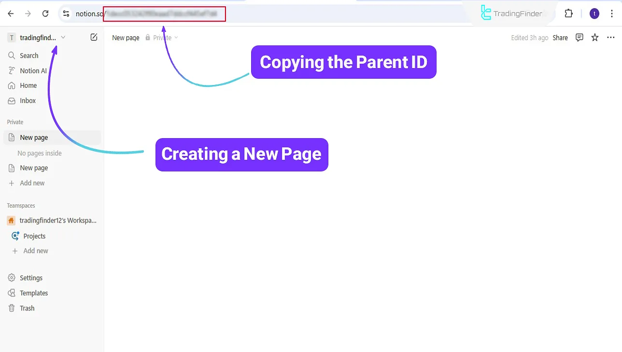Click Edited 3h ago timestamp
Image resolution: width=622 pixels, height=352 pixels.
coord(529,37)
